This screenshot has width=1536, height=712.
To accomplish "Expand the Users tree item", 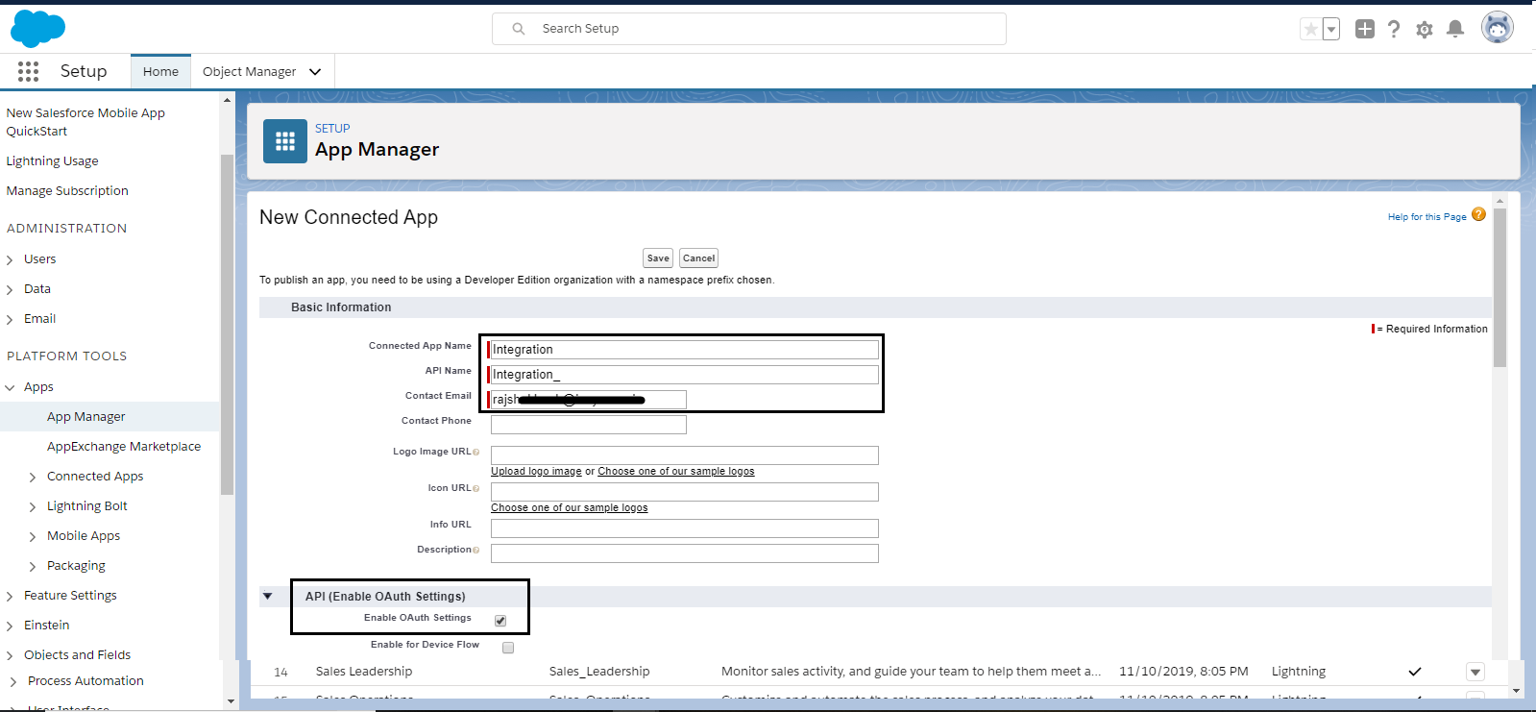I will (10, 259).
